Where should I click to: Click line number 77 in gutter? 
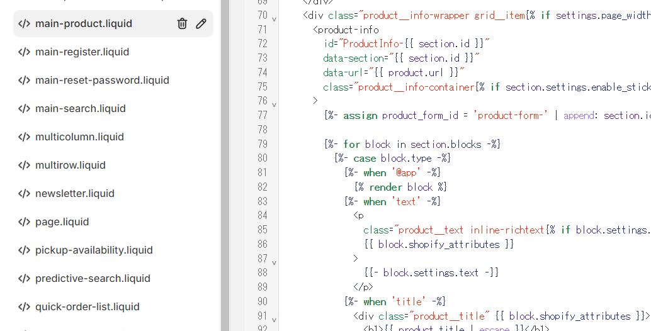coord(263,115)
